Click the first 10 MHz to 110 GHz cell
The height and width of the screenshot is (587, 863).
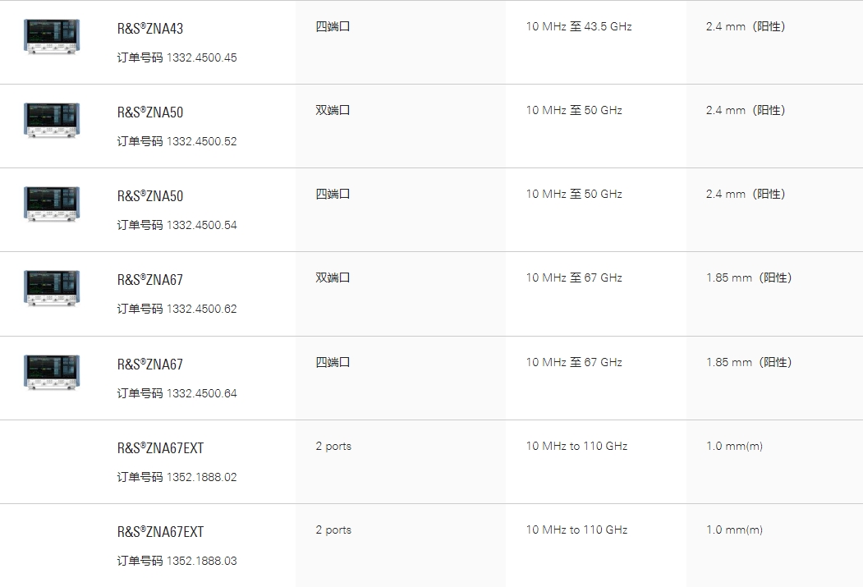click(x=576, y=446)
